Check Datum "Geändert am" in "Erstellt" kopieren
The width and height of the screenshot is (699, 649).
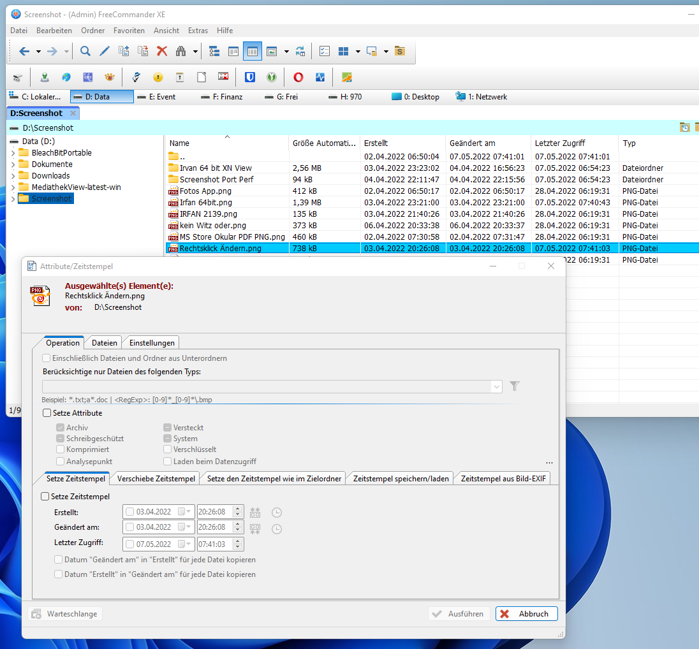(x=59, y=559)
